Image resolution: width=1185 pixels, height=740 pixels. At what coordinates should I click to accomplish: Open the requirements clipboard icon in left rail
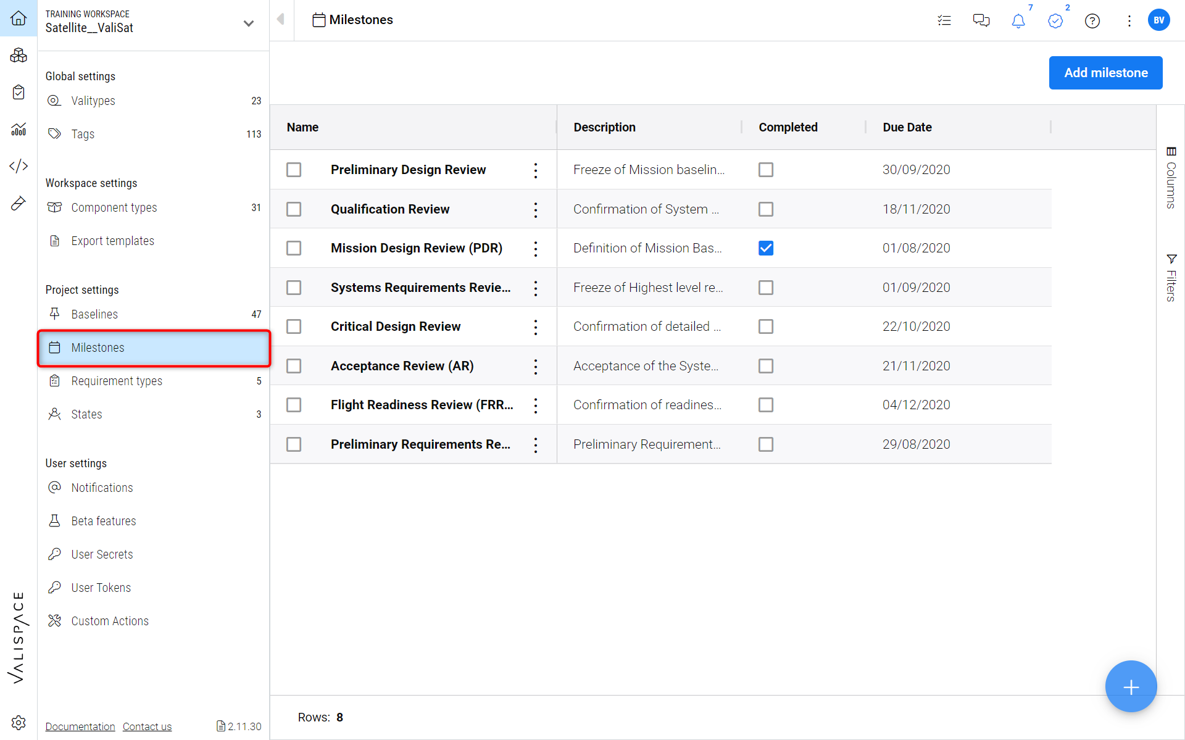click(19, 93)
